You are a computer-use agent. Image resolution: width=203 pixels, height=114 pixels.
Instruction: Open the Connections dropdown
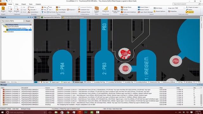(x=34, y=12)
